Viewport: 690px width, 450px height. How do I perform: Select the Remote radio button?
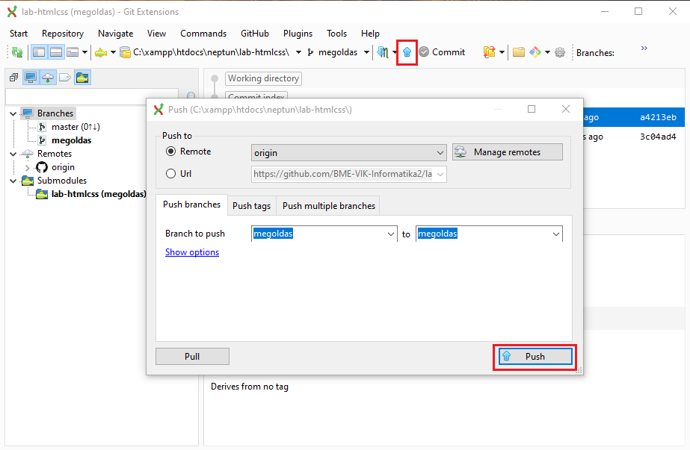[170, 151]
